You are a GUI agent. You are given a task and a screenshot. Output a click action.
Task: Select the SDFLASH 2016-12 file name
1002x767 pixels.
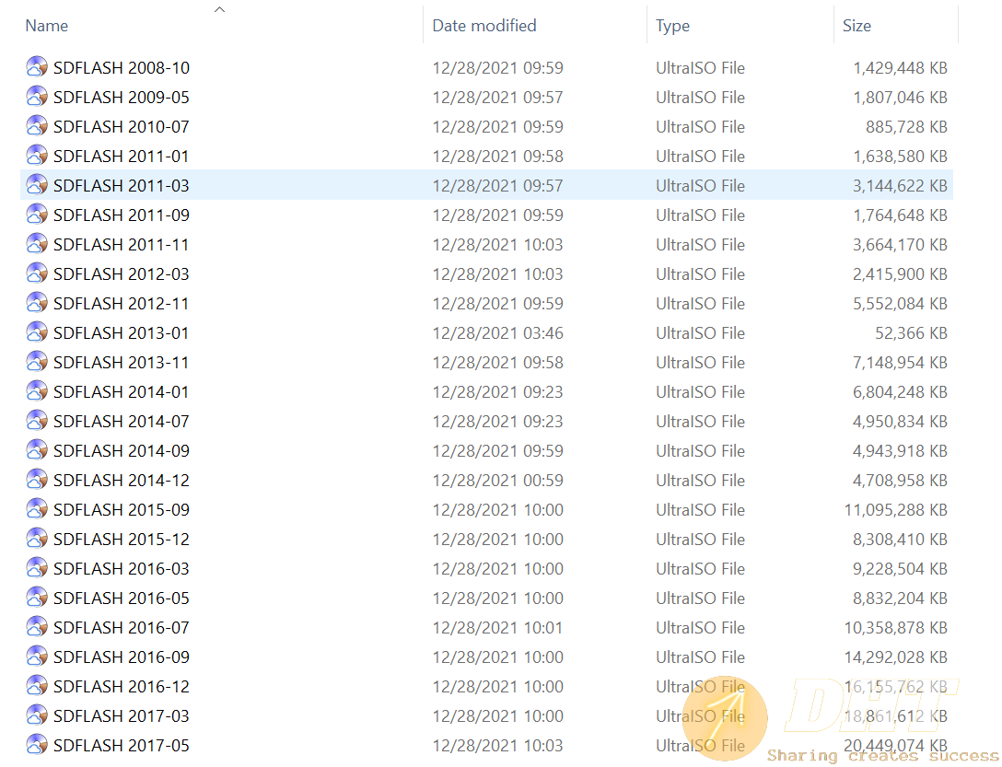[x=121, y=686]
